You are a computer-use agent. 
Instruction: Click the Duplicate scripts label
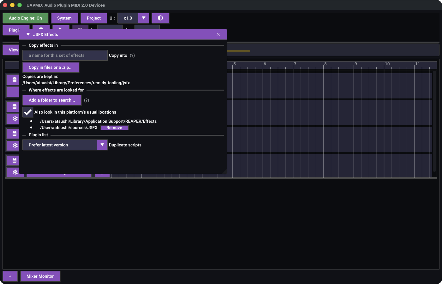125,145
